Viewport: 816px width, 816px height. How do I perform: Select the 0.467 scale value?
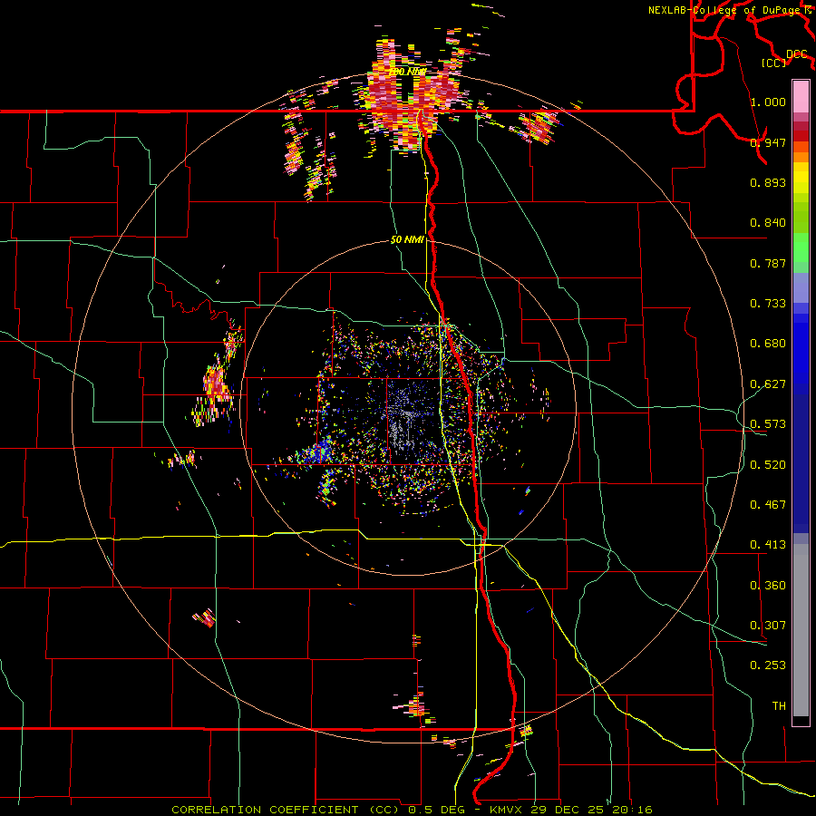pyautogui.click(x=768, y=504)
